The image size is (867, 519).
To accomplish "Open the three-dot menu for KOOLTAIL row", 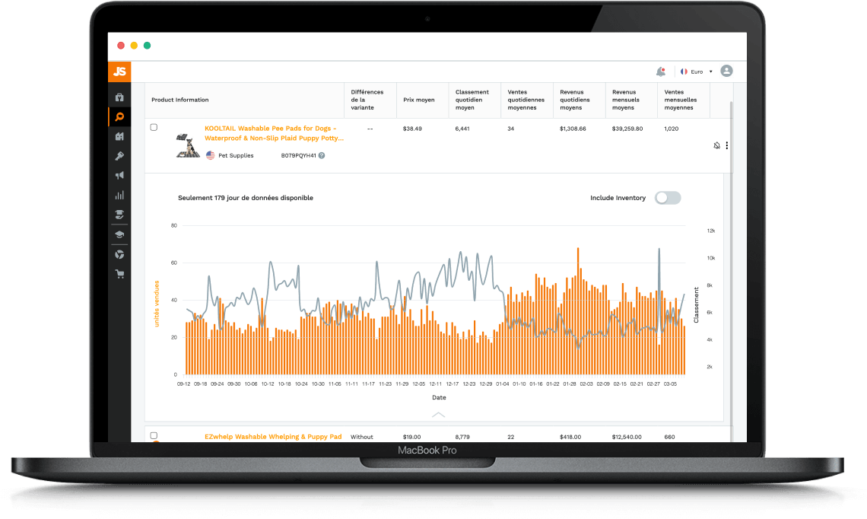I will (x=726, y=145).
